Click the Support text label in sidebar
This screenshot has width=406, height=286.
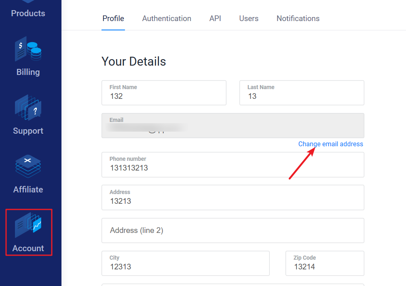point(28,131)
